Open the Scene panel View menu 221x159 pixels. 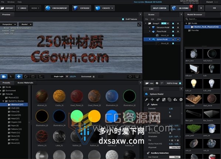point(159,19)
